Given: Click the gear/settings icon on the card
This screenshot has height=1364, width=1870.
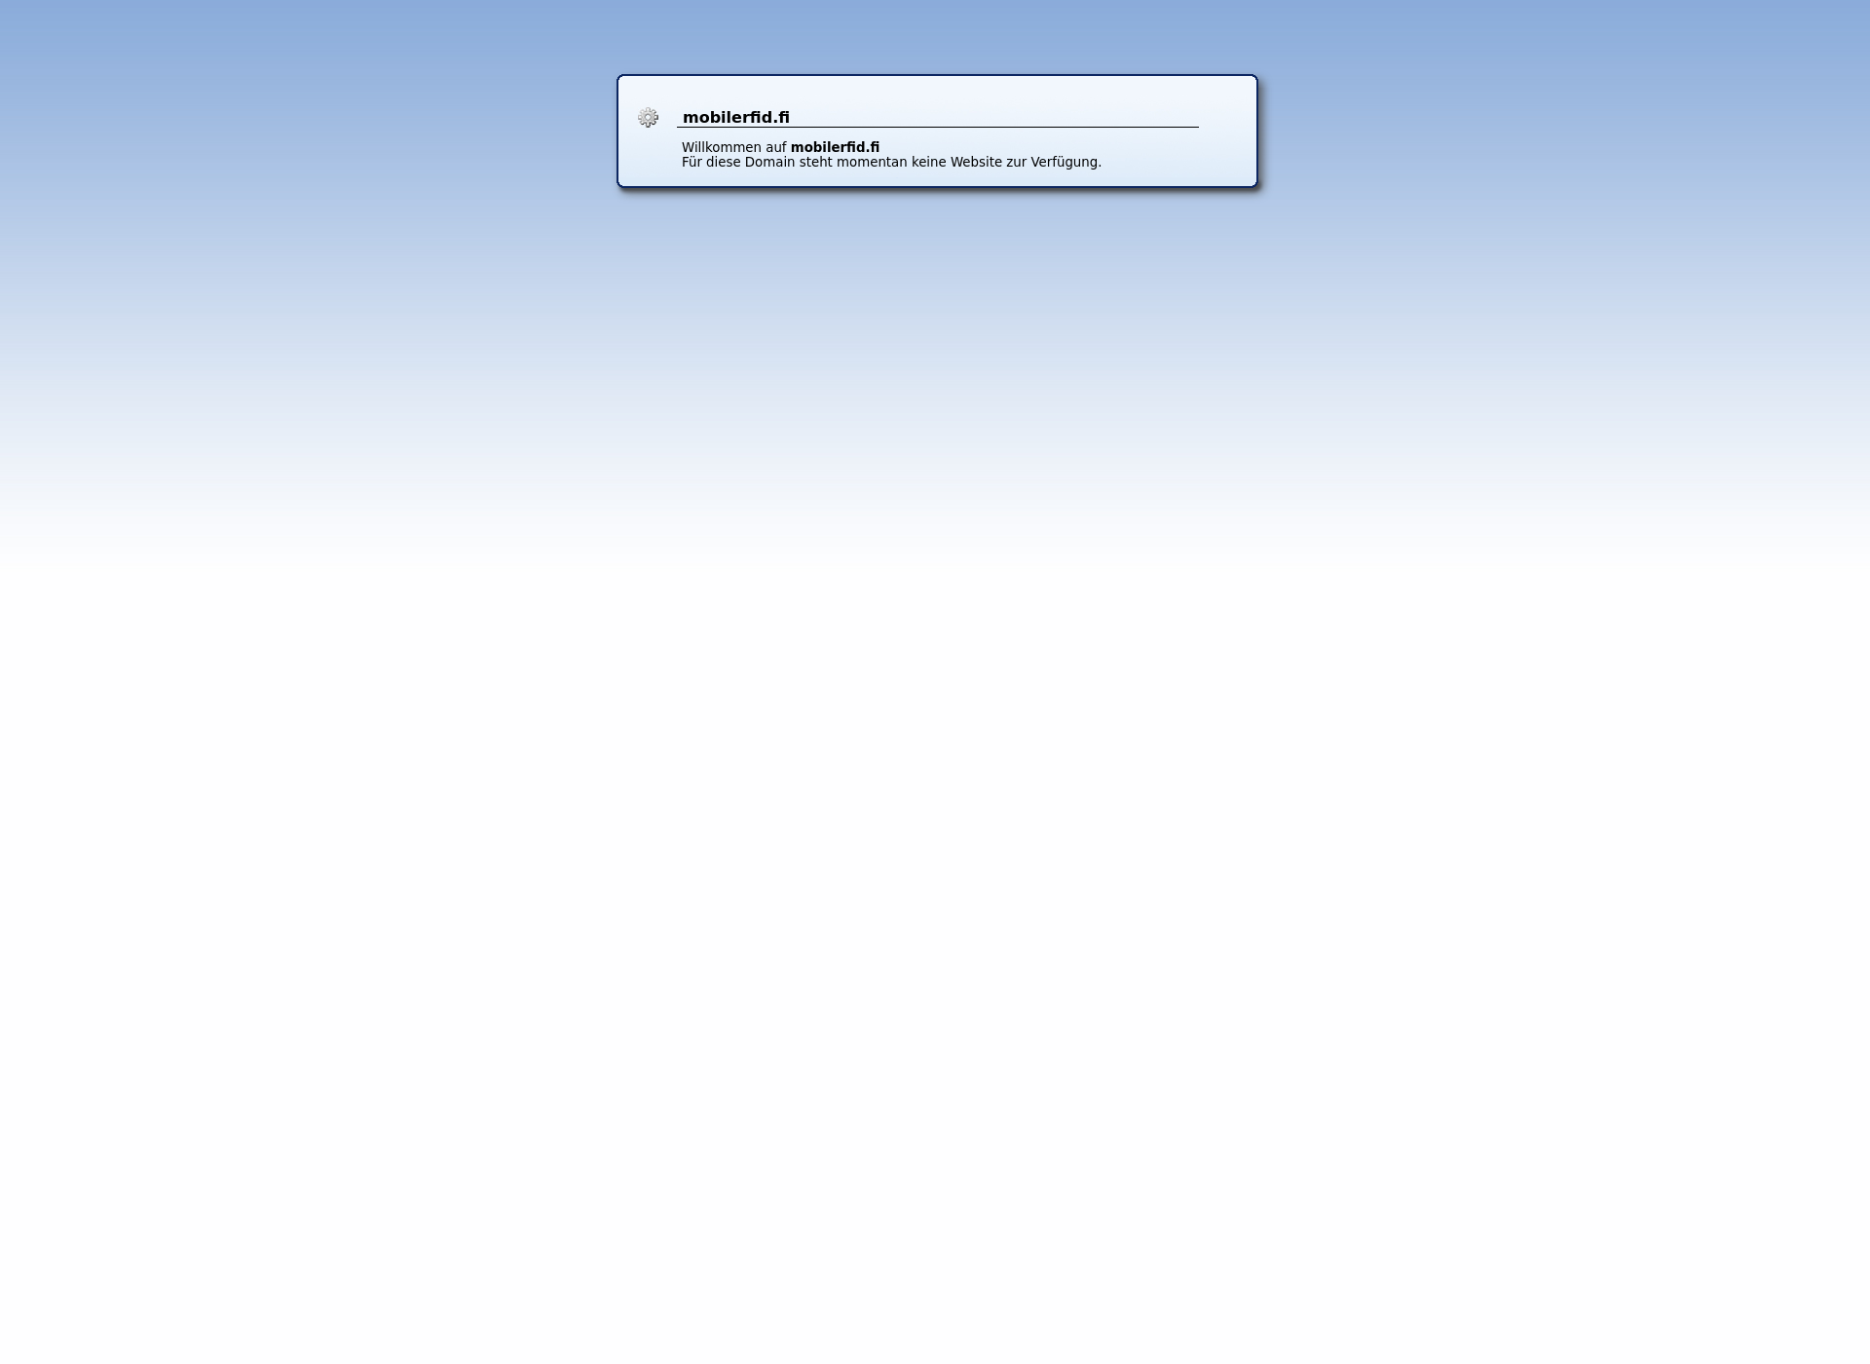Looking at the screenshot, I should pyautogui.click(x=648, y=118).
